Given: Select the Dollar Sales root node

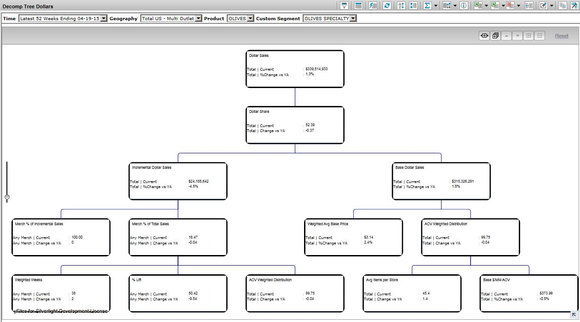Looking at the screenshot, I should coord(295,69).
